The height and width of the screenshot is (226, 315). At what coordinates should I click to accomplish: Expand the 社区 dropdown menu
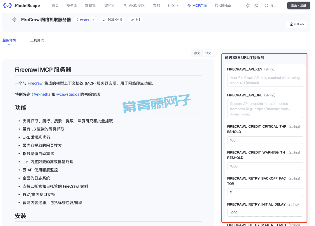point(173,6)
